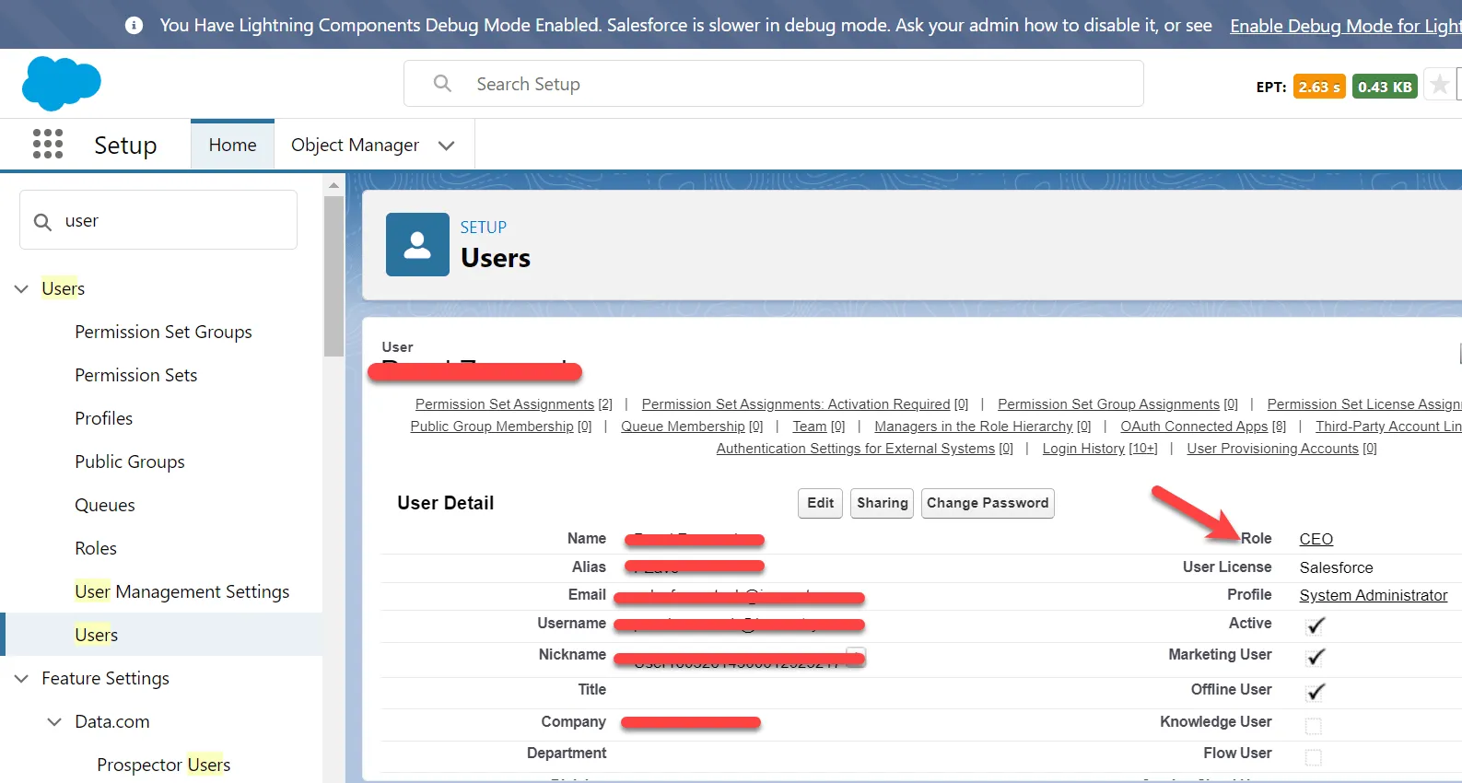Click the Search Setup input field
Viewport: 1462px width, 783px height.
pos(792,84)
